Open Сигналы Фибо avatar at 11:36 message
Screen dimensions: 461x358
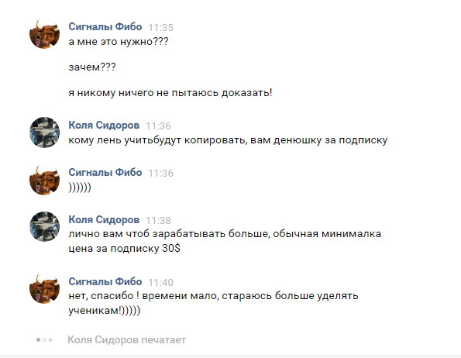pyautogui.click(x=44, y=180)
